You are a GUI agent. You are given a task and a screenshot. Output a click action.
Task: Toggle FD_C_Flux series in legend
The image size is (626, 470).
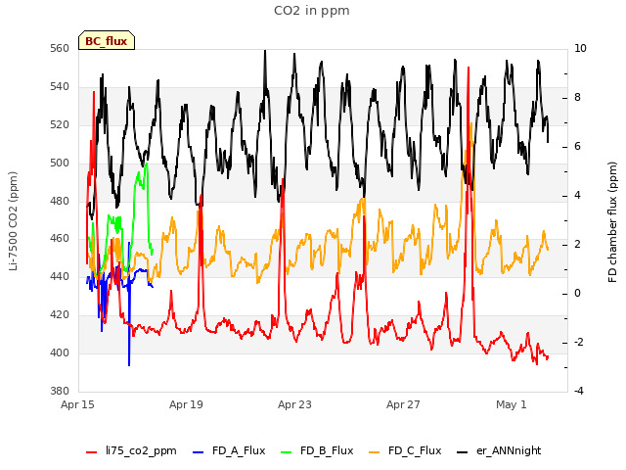pyautogui.click(x=405, y=450)
